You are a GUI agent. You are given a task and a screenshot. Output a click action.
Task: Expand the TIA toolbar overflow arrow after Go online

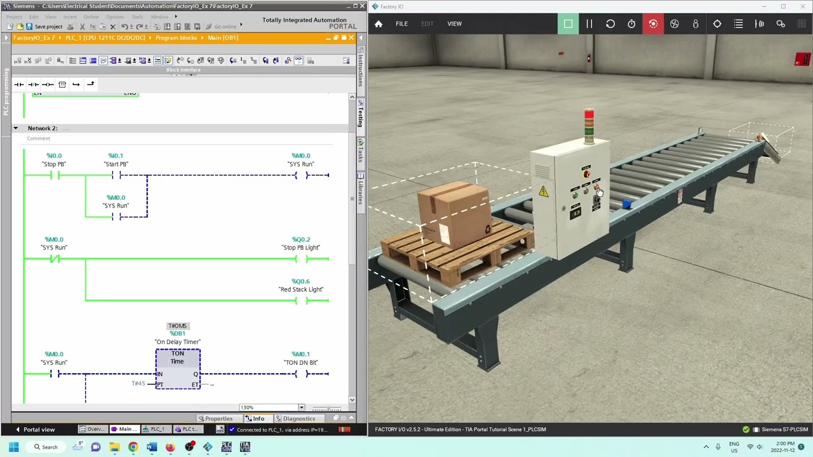coord(241,25)
